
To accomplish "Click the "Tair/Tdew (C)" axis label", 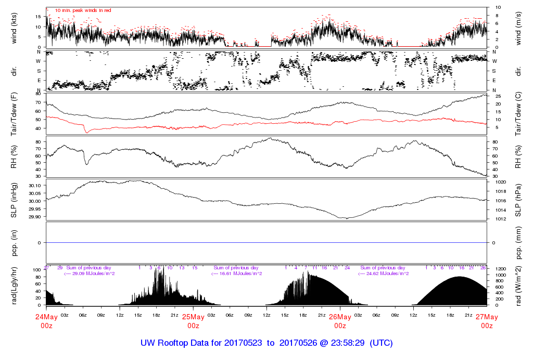I will pos(518,113).
